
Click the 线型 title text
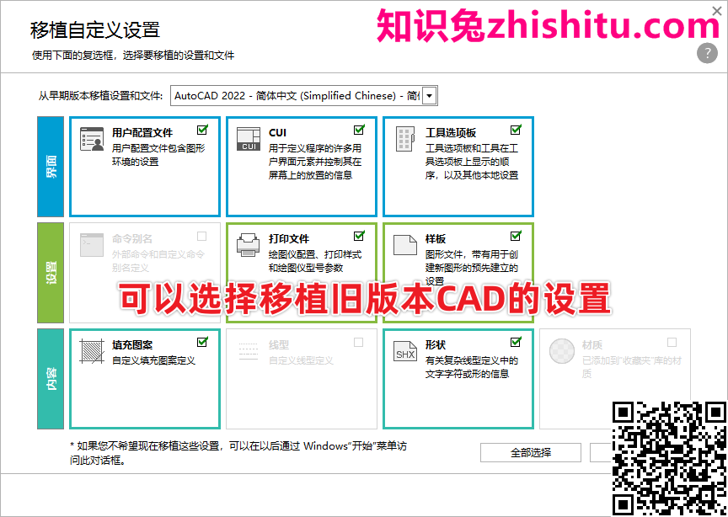click(x=279, y=345)
